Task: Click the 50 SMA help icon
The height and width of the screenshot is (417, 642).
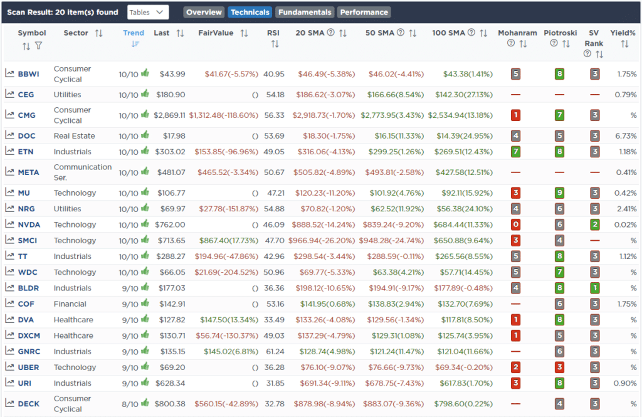Action: pos(401,33)
